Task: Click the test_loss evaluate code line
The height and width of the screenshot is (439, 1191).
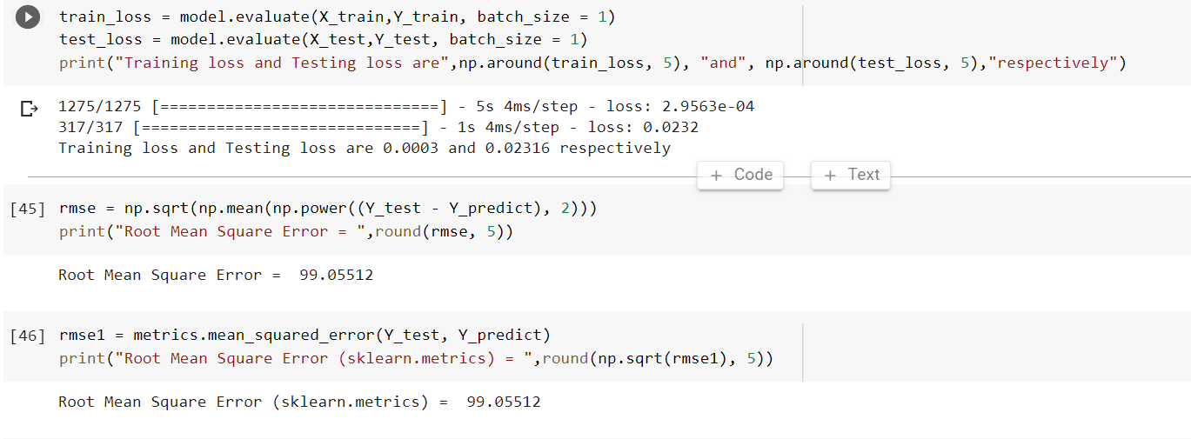Action: point(324,40)
